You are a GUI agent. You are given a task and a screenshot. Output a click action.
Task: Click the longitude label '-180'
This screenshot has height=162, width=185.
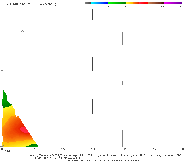pyautogui.click(x=2, y=149)
